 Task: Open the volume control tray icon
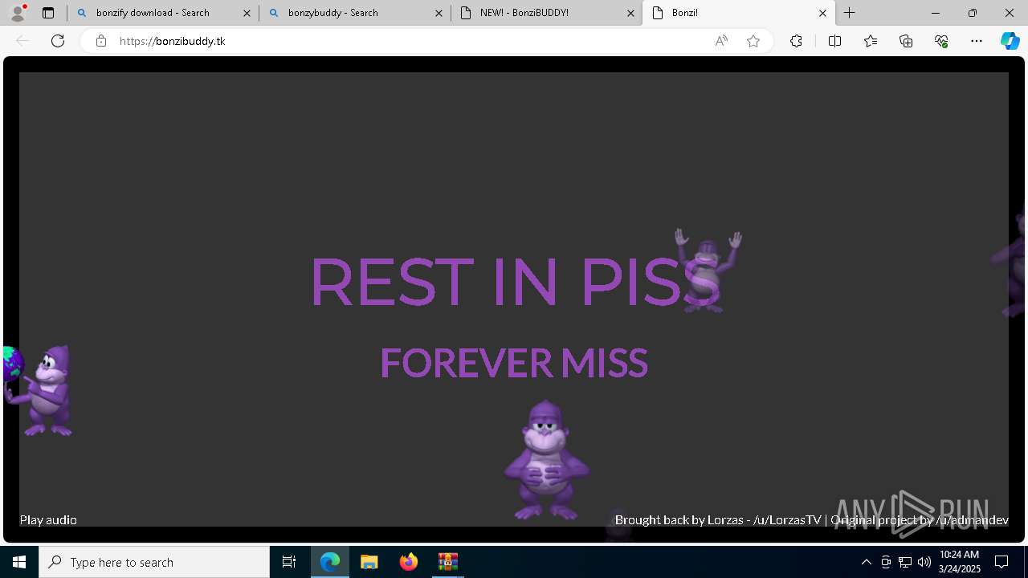click(x=924, y=562)
